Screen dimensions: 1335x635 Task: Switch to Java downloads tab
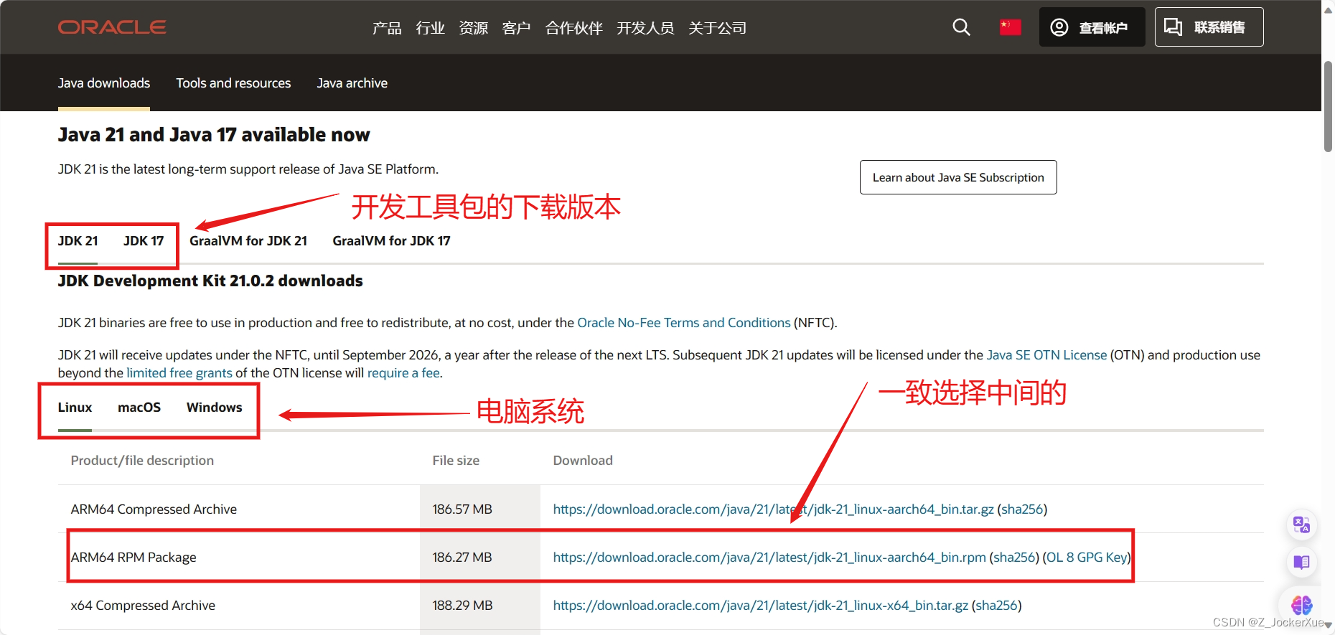point(104,83)
